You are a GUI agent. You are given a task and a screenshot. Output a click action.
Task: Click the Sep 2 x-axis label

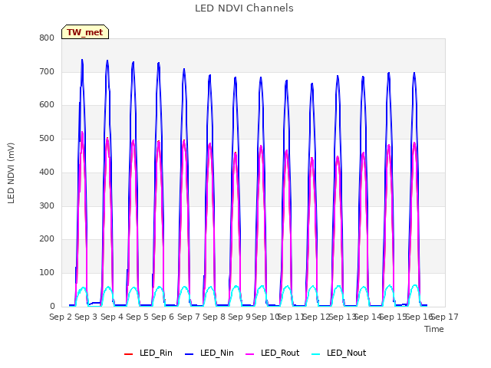tap(61, 317)
